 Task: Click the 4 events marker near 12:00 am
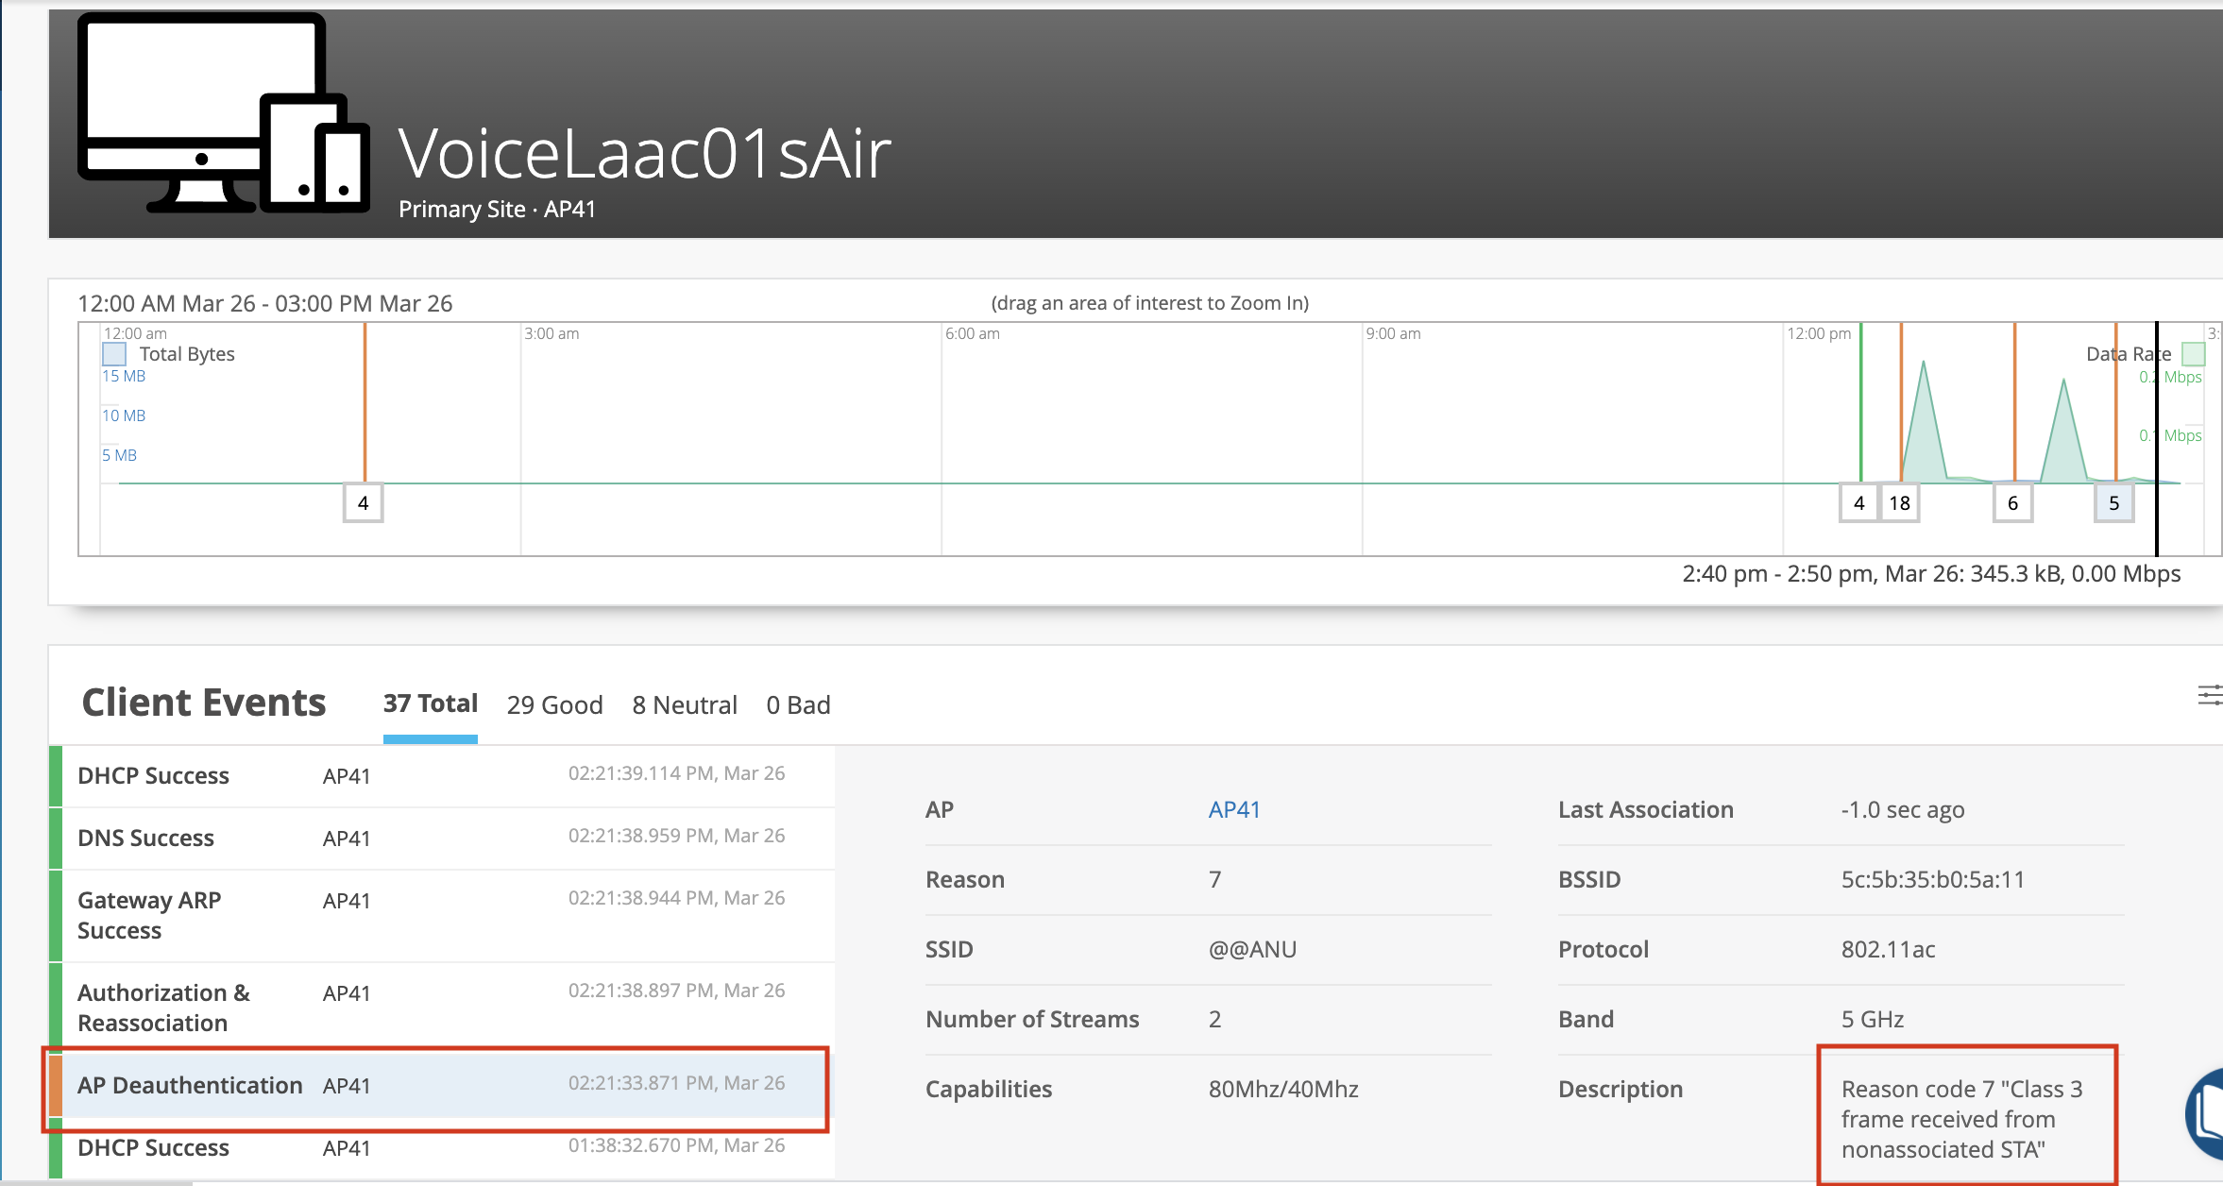pos(363,503)
